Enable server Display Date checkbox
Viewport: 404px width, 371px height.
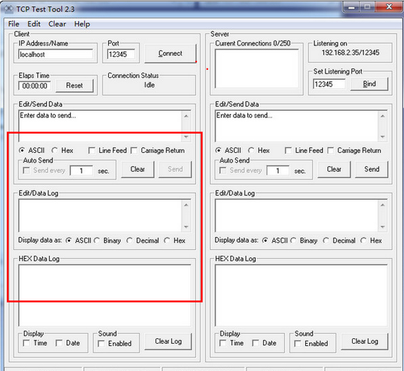[255, 343]
